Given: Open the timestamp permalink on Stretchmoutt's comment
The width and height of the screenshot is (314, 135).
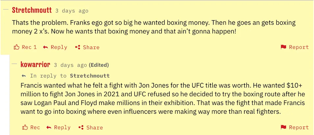Looking at the screenshot, I should (72, 11).
